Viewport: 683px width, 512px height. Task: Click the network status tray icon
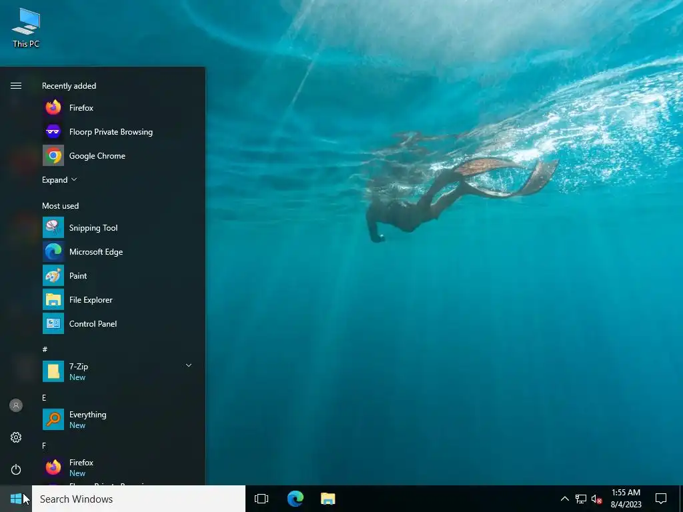coord(581,499)
